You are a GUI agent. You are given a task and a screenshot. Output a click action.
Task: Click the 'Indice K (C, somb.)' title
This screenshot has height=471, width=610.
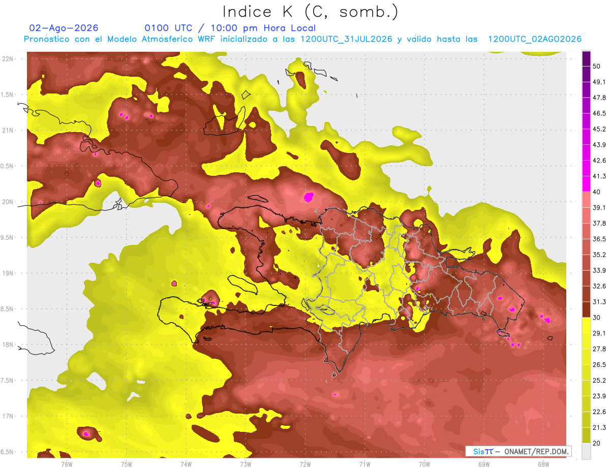[x=310, y=12]
